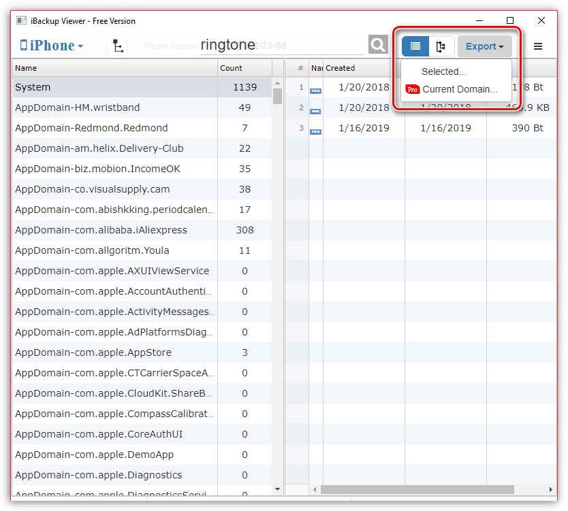Image resolution: width=568 pixels, height=511 pixels.
Task: Click horizontal scrollbar right arrow
Action: click(550, 490)
